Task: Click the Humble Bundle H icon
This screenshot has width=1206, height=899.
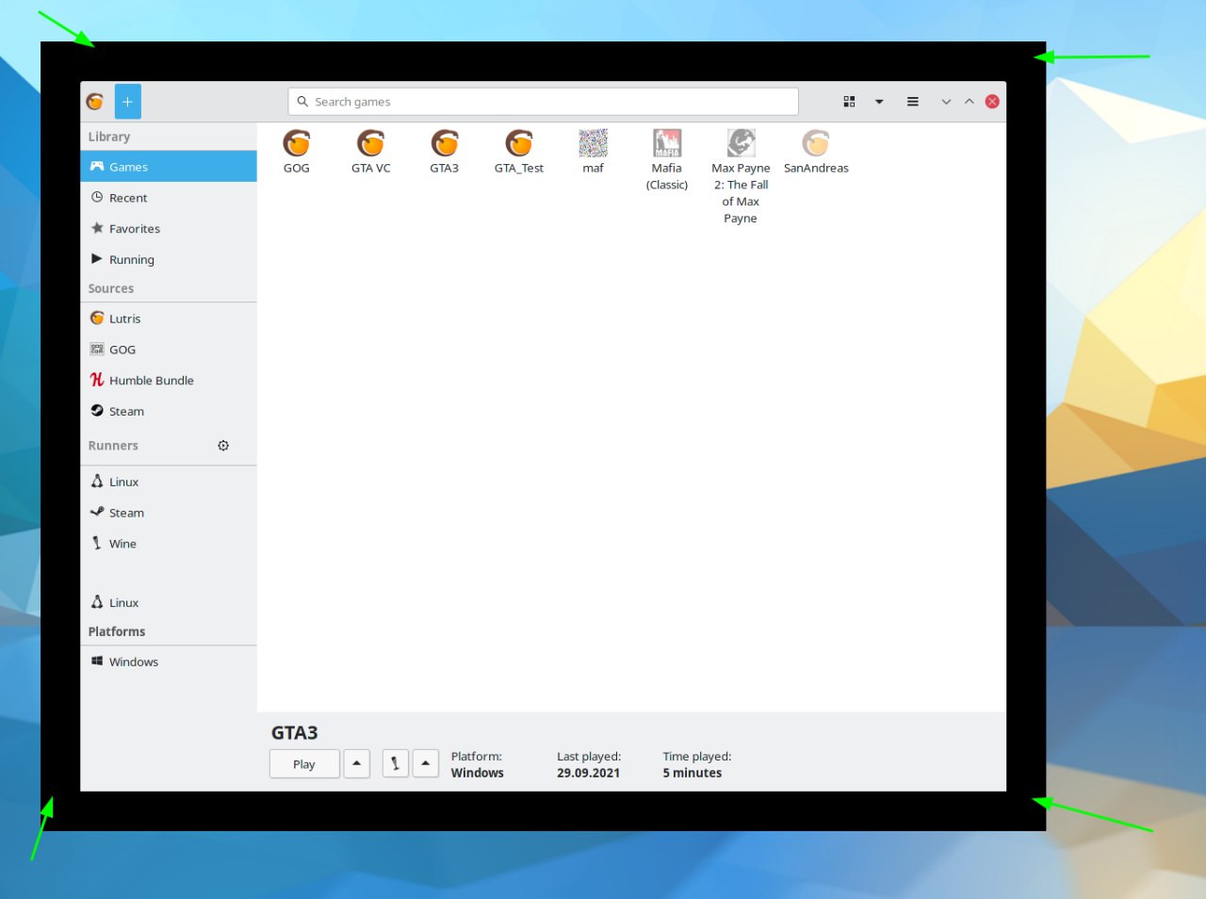Action: (x=97, y=380)
